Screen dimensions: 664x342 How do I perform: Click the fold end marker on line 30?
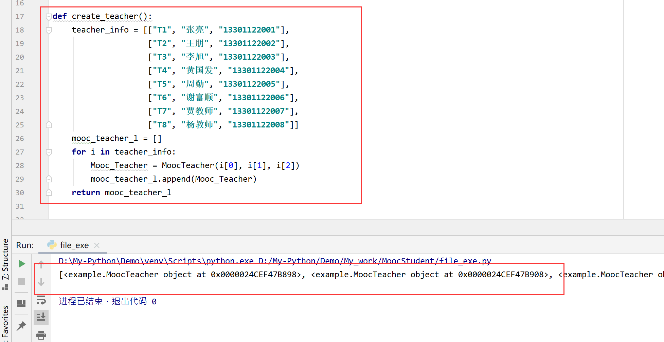[x=49, y=193]
